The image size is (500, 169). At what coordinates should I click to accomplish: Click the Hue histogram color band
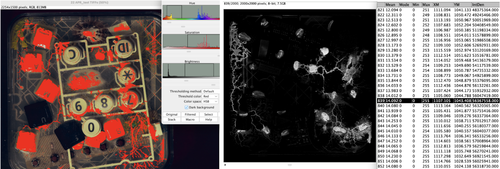tap(191, 19)
